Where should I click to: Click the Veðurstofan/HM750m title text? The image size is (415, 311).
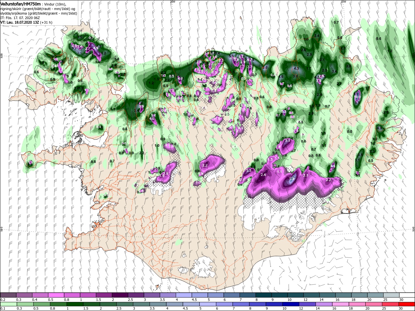(21, 4)
